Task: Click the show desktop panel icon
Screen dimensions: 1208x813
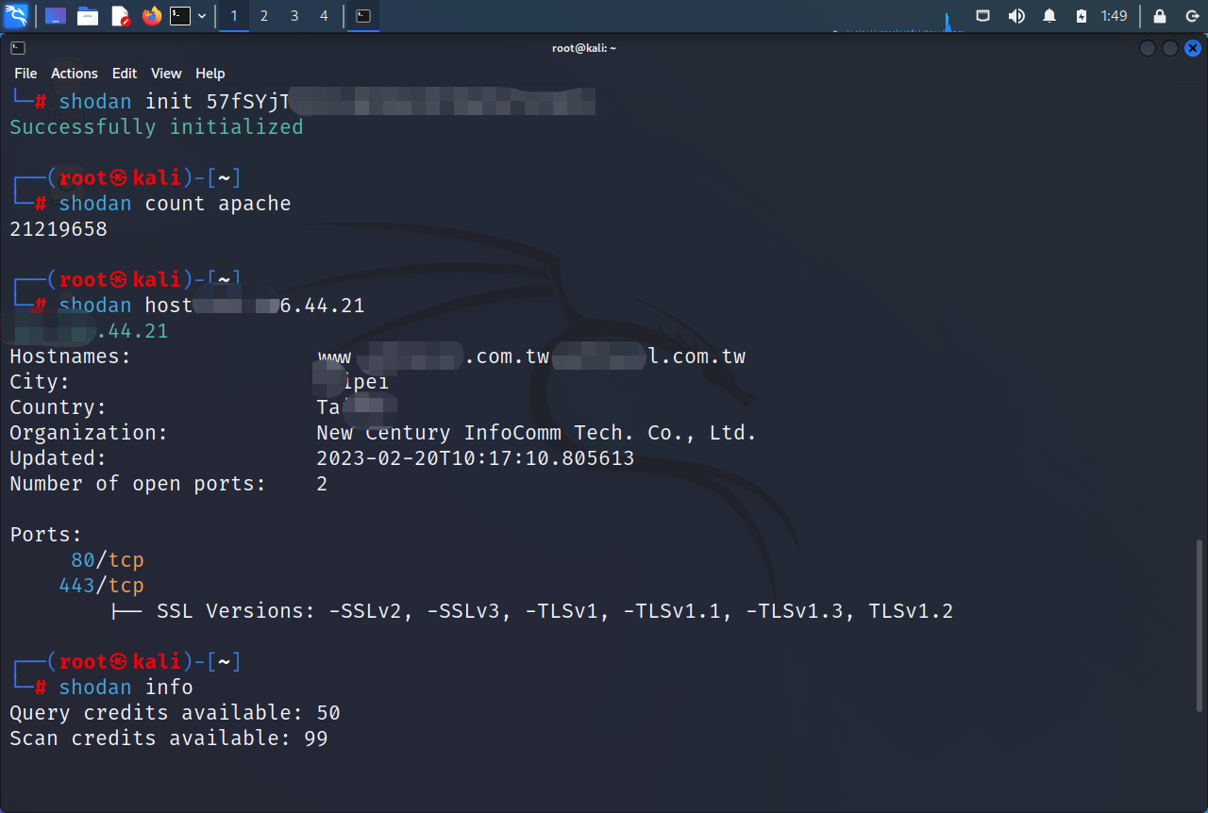Action: [56, 16]
